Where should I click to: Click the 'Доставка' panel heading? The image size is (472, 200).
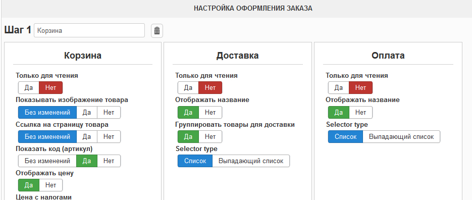click(x=237, y=56)
